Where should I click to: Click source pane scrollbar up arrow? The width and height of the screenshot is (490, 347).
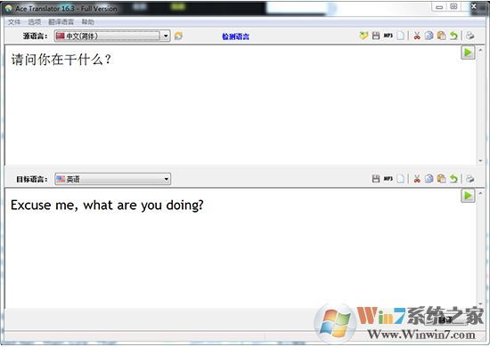point(480,50)
